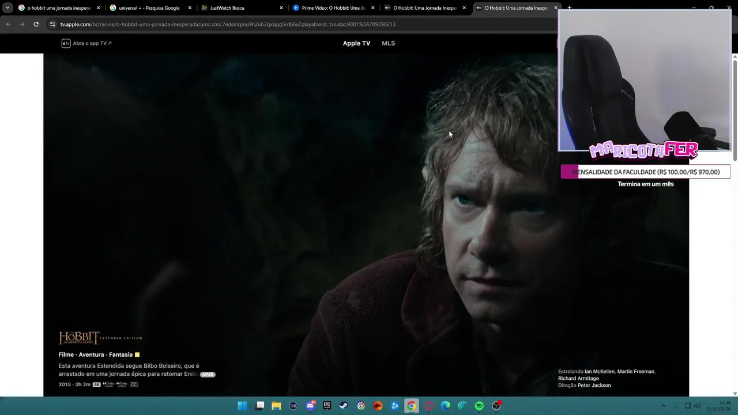Click the Hobbit Extended Edition logo
Image resolution: width=738 pixels, height=415 pixels.
tap(100, 338)
